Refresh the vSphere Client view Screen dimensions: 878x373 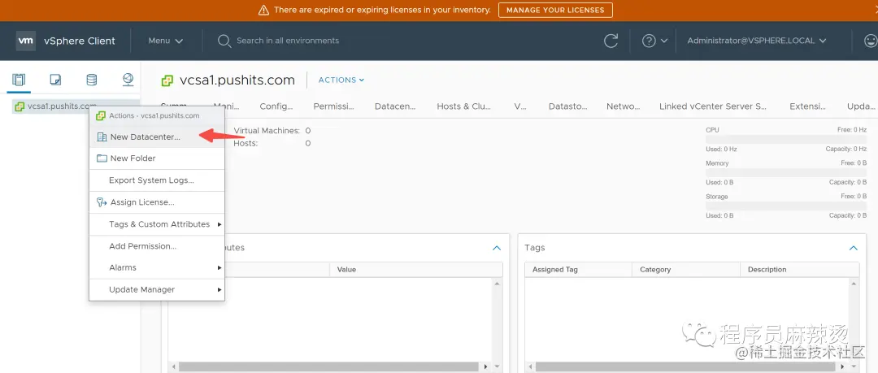tap(611, 41)
